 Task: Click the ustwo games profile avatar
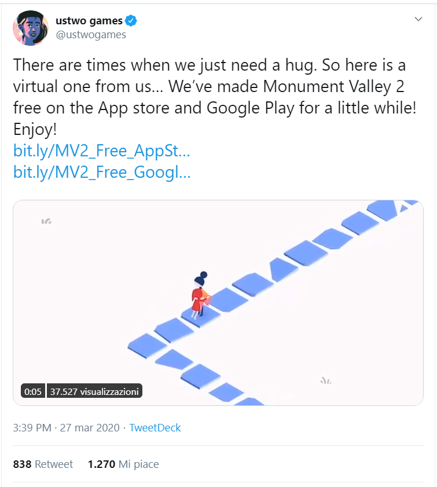coord(31,28)
